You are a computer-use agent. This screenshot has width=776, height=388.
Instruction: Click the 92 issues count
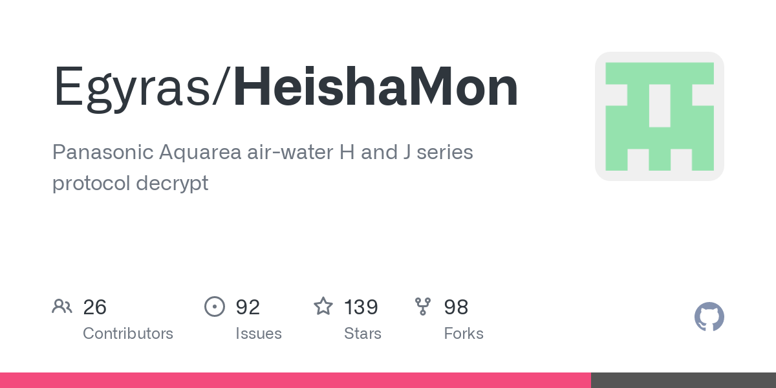point(248,307)
